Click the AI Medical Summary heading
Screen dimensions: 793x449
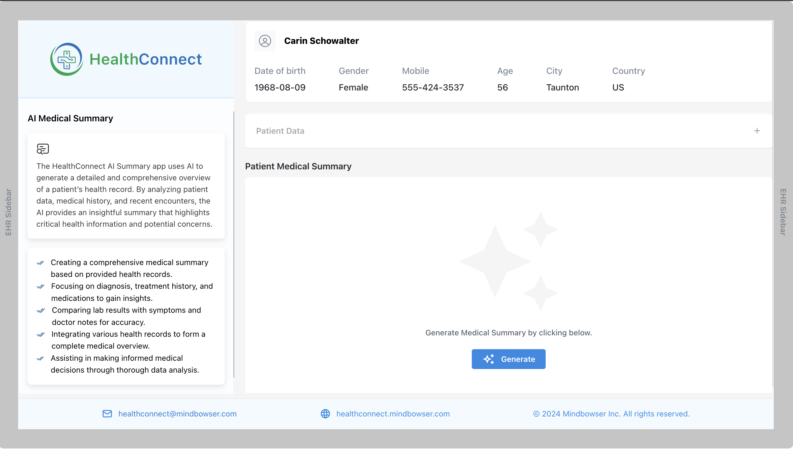point(70,118)
